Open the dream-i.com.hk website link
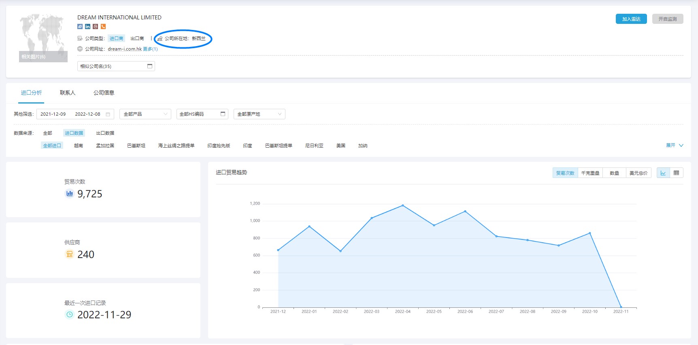This screenshot has height=345, width=698. 125,49
